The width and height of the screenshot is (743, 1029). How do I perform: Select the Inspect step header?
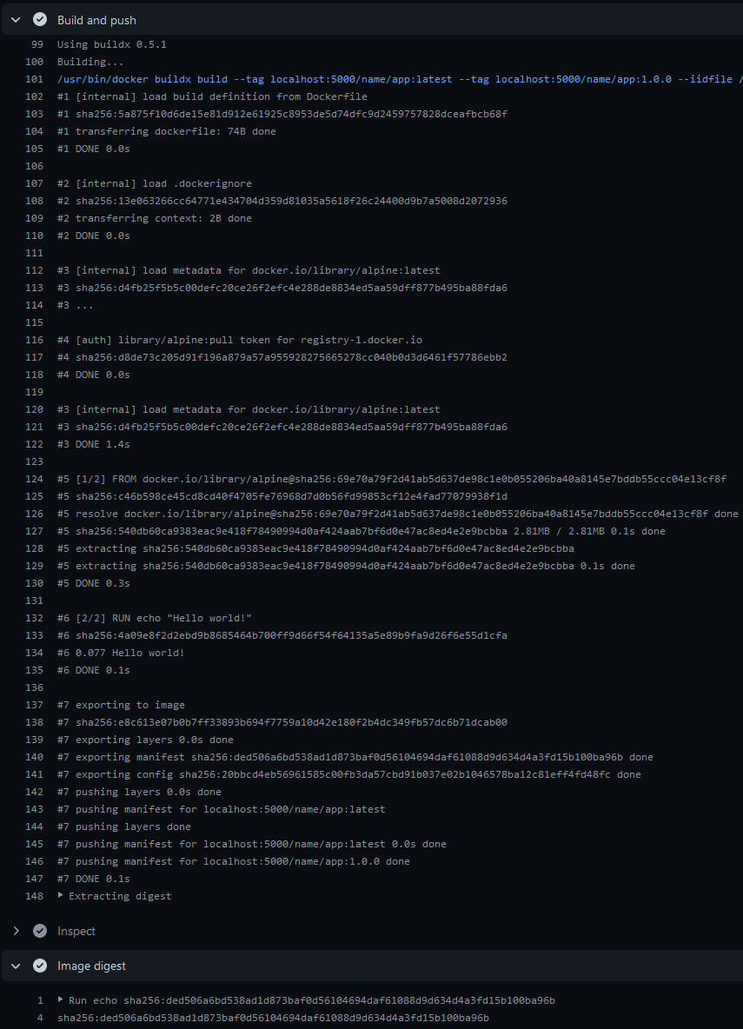tap(76, 930)
